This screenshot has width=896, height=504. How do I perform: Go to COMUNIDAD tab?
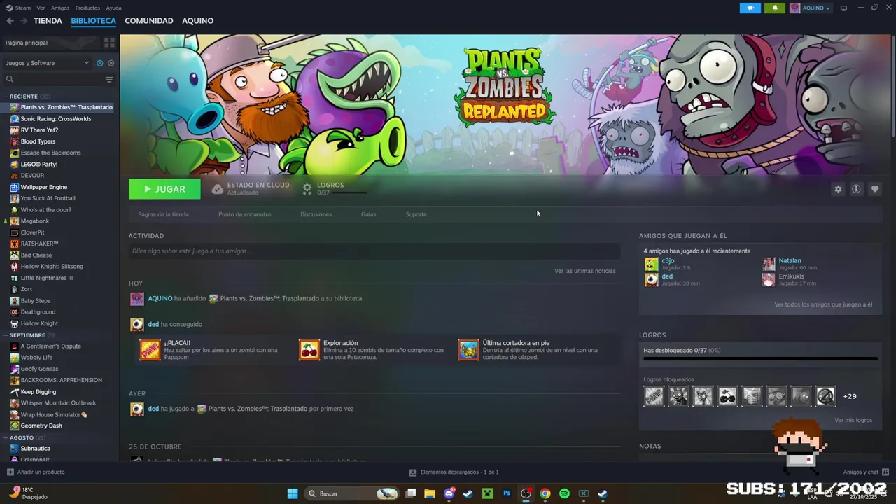(x=149, y=21)
